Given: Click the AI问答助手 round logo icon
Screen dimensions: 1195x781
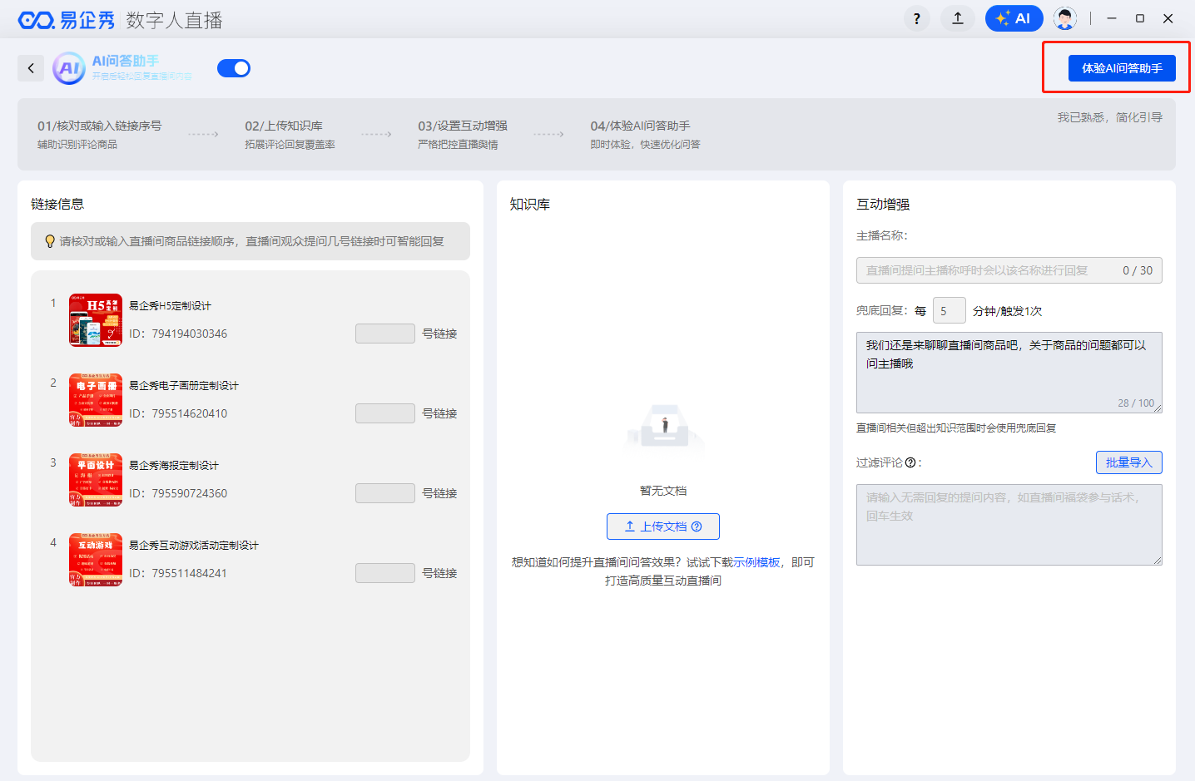Looking at the screenshot, I should (x=69, y=68).
